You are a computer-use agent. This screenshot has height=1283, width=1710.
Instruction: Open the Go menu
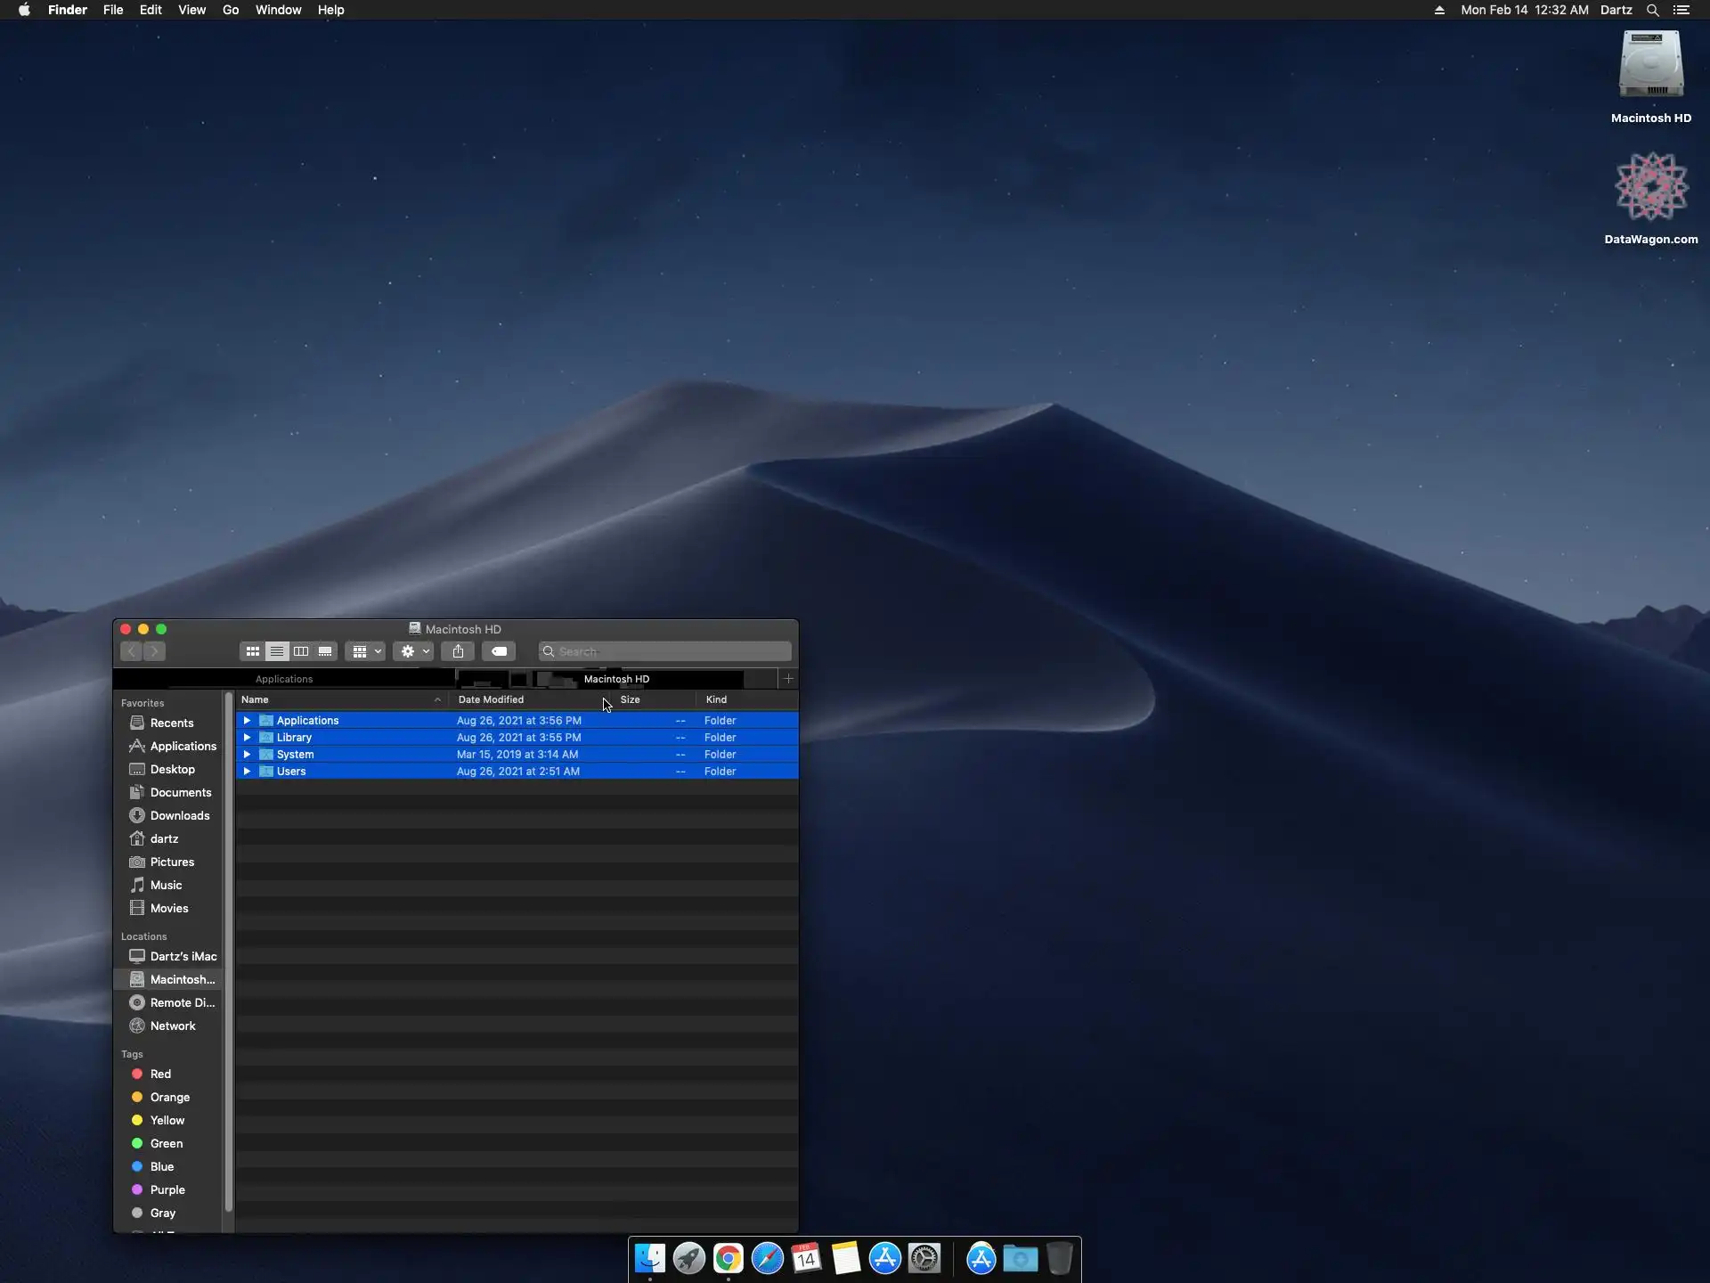point(231,10)
